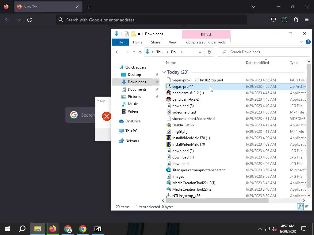Switch to Details view layout
314x235 pixels.
[x=300, y=207]
